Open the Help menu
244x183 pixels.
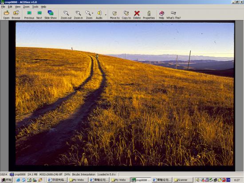click(43, 7)
